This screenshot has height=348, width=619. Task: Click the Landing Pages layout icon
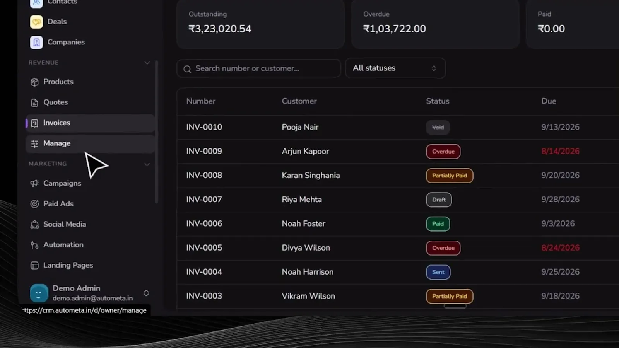34,265
